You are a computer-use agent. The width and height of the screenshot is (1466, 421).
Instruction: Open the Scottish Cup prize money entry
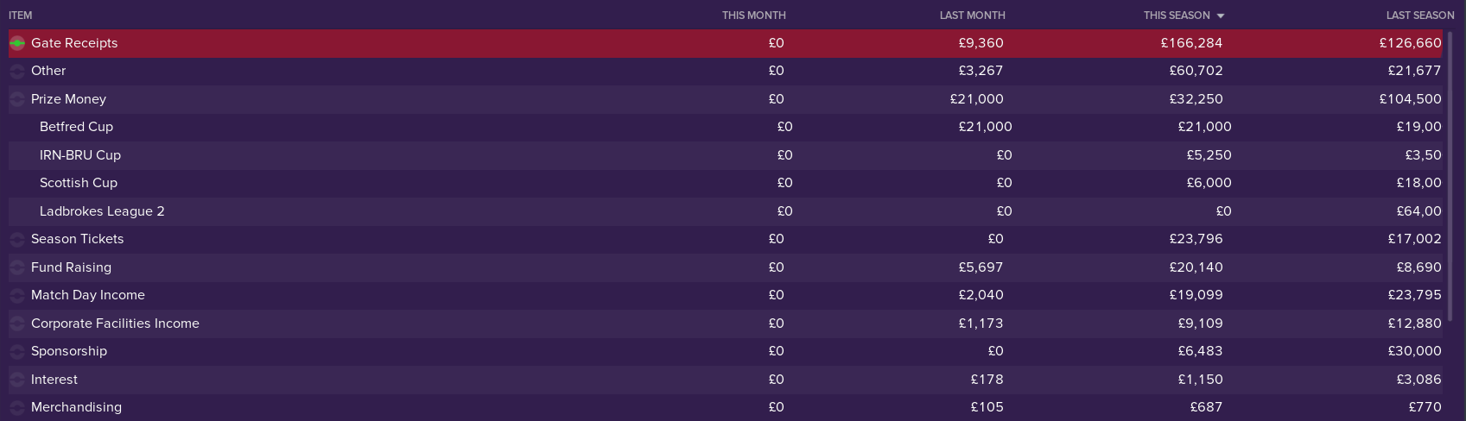pos(79,183)
